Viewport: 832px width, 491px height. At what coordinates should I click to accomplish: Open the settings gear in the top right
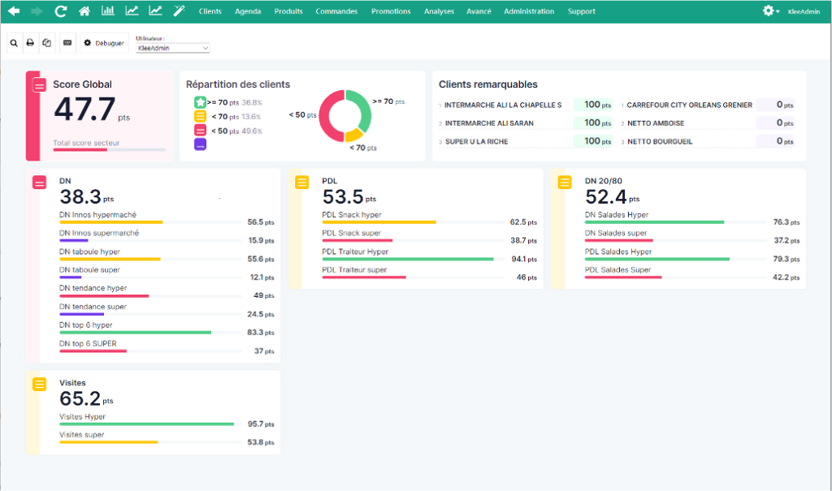[x=769, y=11]
